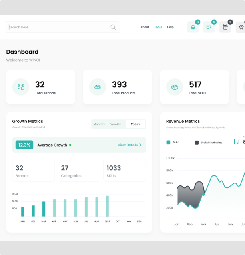
Task: Click the View Details link
Action: coord(128,145)
